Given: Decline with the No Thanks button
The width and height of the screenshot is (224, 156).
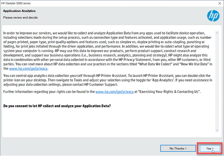Looking at the screenshot, I should 178,149.
